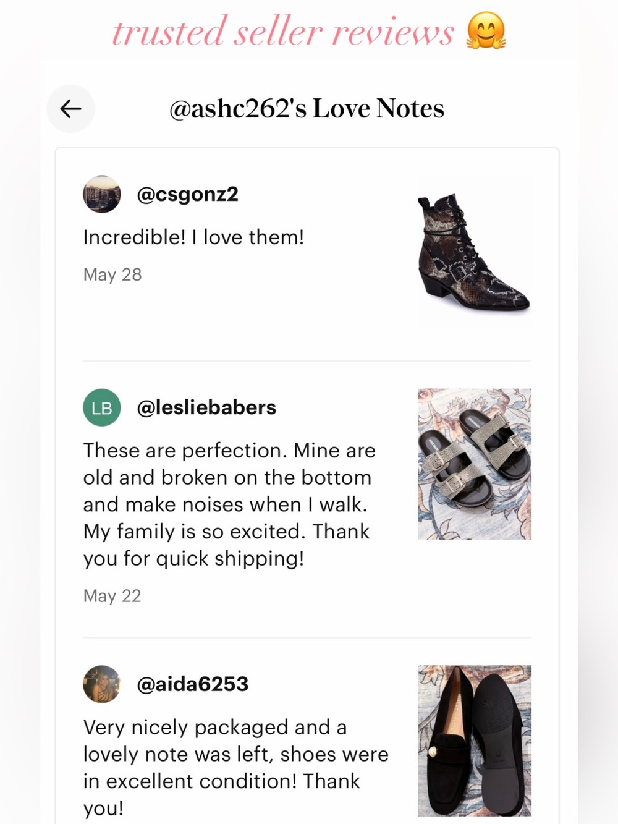Open the @csgonz2 username link
The width and height of the screenshot is (618, 824).
click(187, 195)
